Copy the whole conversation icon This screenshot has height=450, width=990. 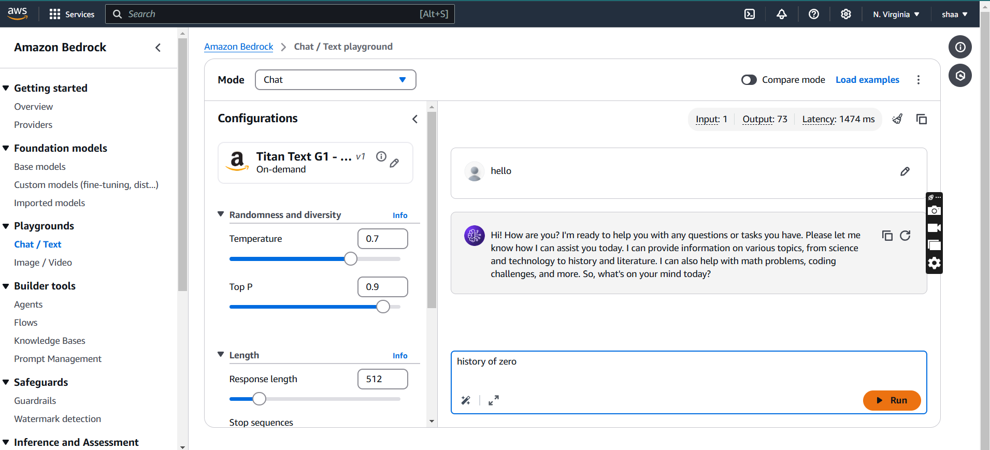coord(922,119)
